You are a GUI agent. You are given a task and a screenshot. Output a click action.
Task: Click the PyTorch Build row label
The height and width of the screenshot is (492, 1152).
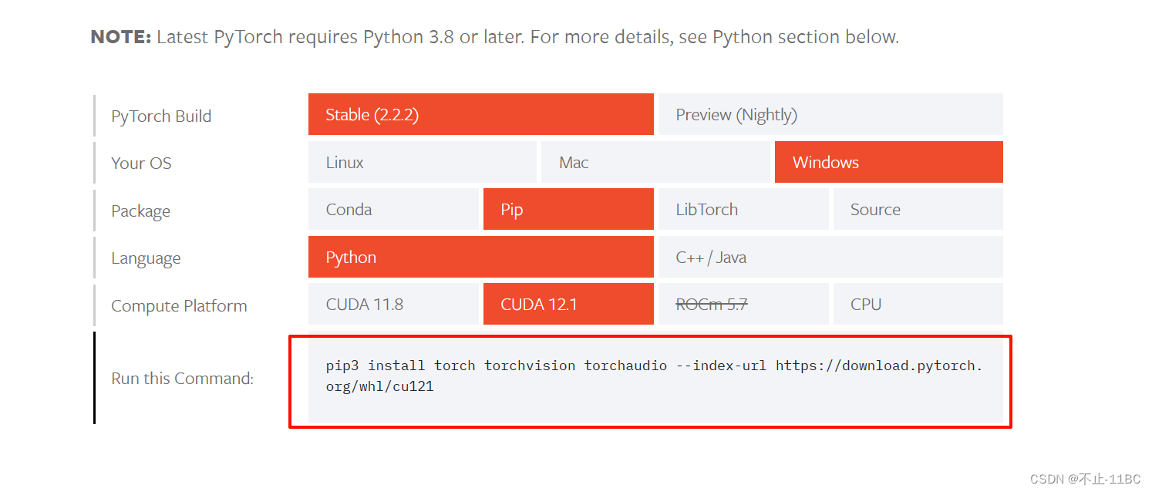pos(161,115)
